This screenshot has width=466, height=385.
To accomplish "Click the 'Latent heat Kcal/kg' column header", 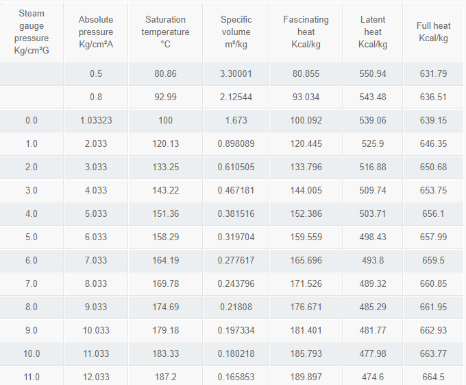I will (x=373, y=32).
